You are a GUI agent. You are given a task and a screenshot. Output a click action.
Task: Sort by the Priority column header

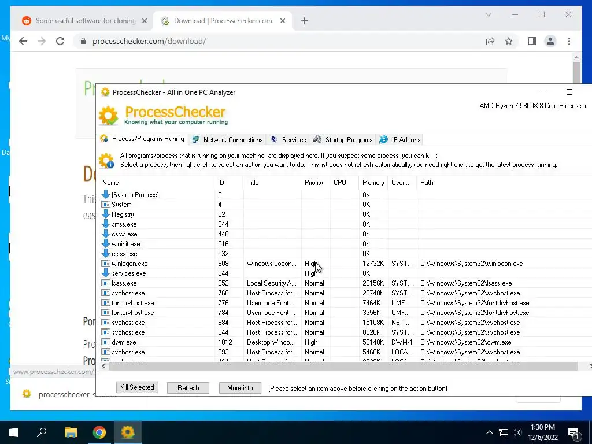[x=315, y=182]
